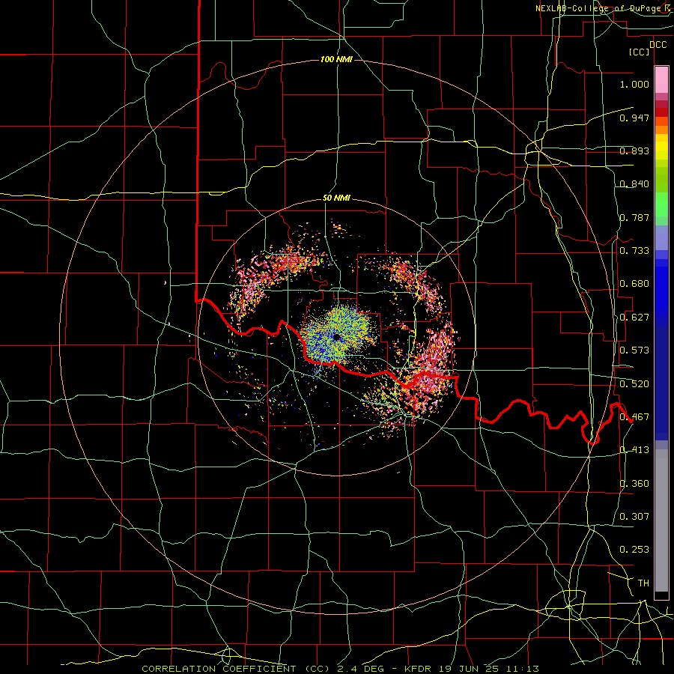The image size is (674, 674).
Task: Click the KFDR radar site identifier
Action: point(417,669)
